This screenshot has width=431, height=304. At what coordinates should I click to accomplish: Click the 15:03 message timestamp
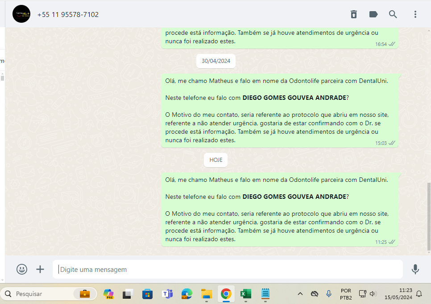pos(381,143)
